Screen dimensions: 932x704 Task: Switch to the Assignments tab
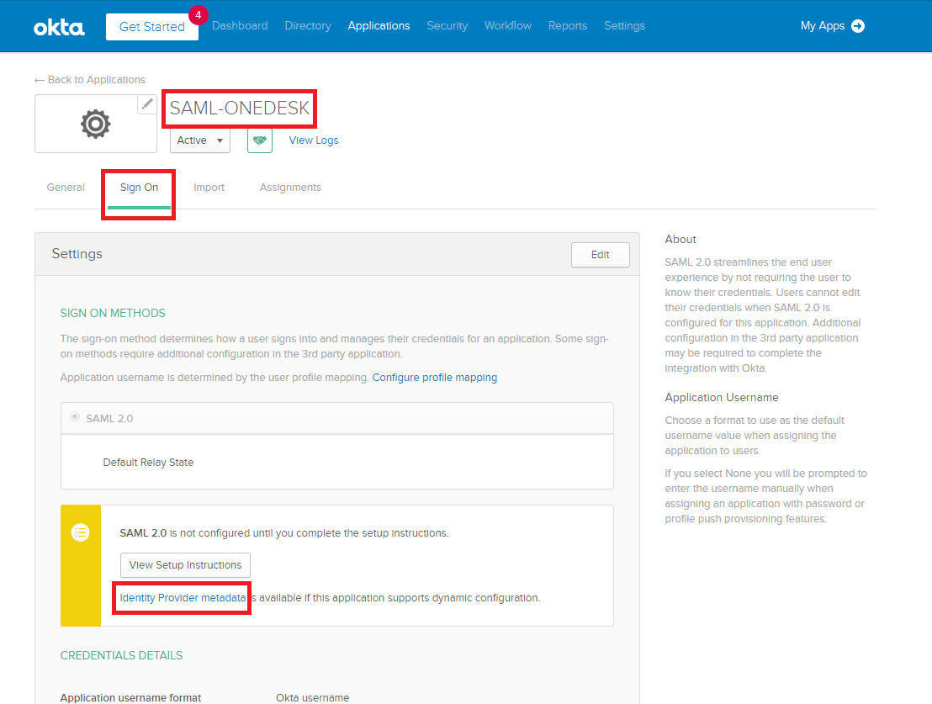point(290,188)
